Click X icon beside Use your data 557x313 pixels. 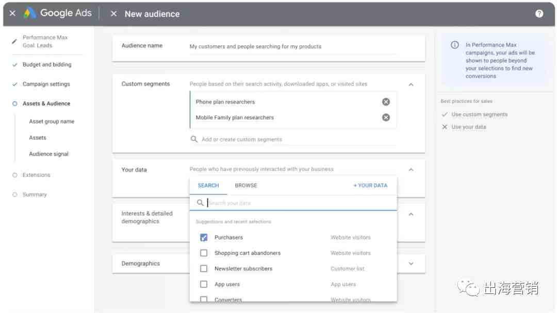[x=445, y=127]
